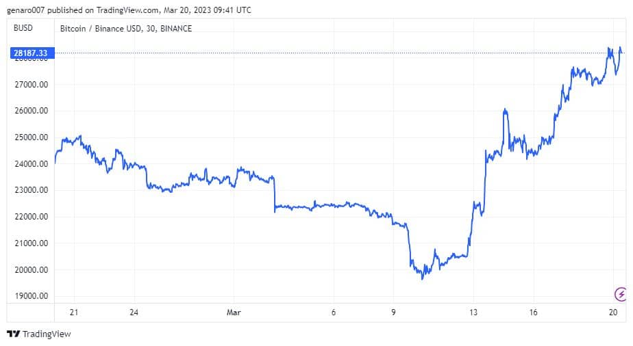Select the 20 date marker
633x346 pixels.
(613, 312)
